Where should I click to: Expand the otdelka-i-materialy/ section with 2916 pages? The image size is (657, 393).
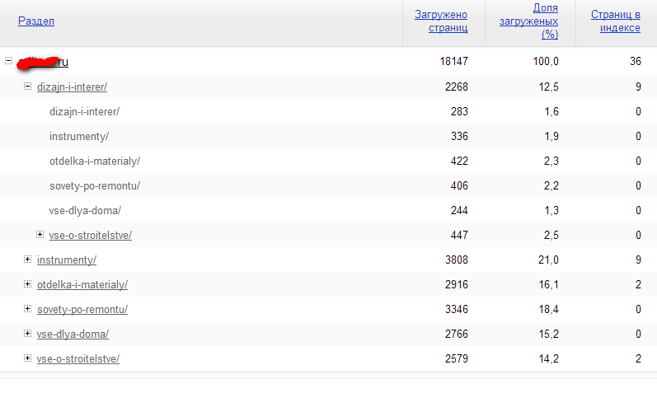point(27,284)
